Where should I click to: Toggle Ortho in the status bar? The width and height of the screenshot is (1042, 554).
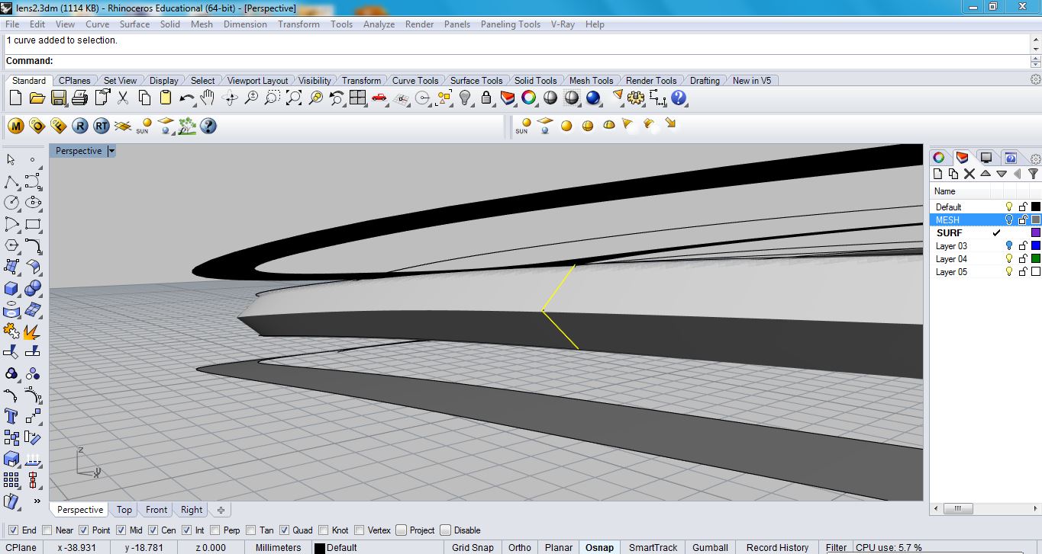(x=520, y=547)
